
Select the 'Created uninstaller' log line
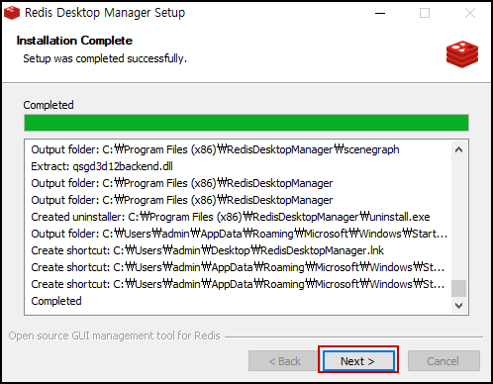(231, 217)
